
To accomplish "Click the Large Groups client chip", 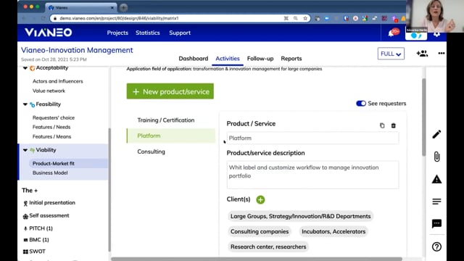I will 300,216.
